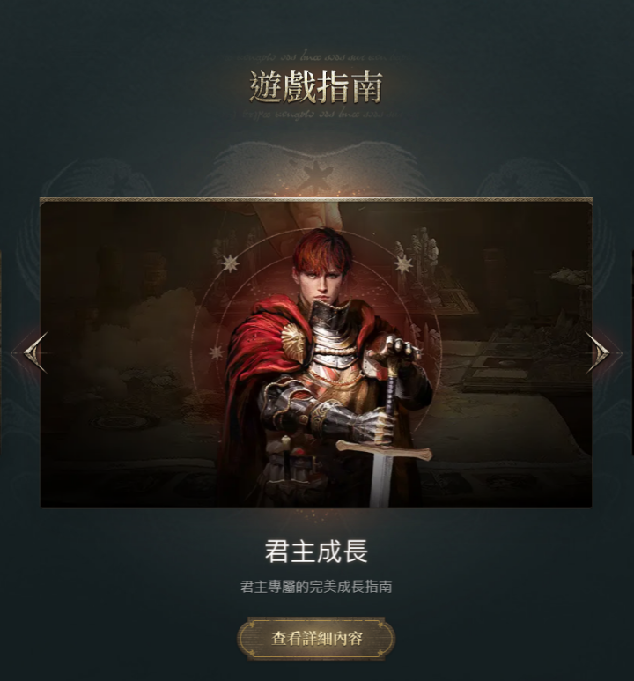Select the 遊戲指南 heading
The image size is (634, 681).
click(x=316, y=87)
